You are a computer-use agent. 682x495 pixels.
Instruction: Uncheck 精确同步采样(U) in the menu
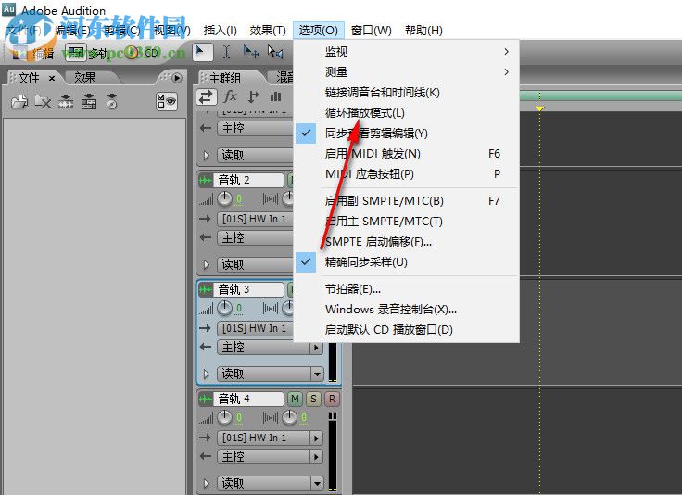click(406, 261)
